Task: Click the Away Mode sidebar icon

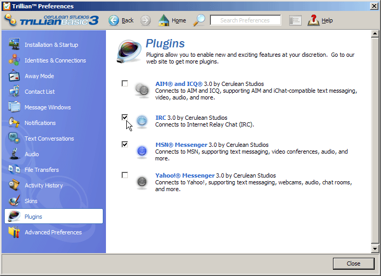Action: pos(14,76)
